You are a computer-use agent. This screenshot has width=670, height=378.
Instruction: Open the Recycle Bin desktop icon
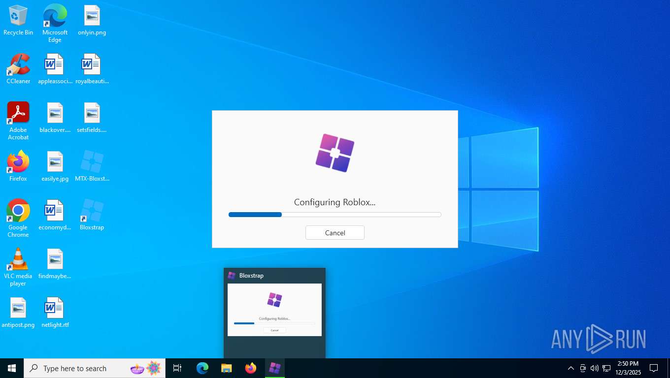coord(18,21)
